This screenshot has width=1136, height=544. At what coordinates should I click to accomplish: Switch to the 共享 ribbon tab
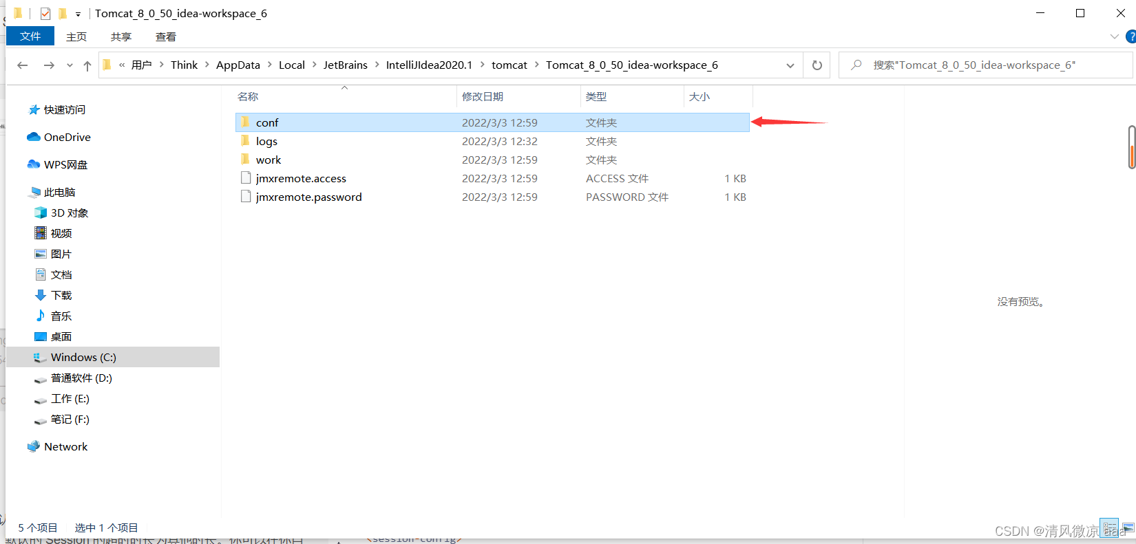(121, 36)
